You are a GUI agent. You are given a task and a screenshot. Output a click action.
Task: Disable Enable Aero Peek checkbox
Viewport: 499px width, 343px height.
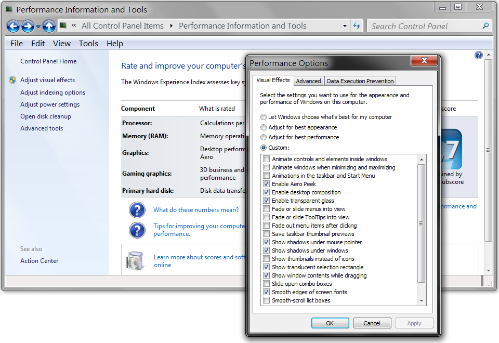[x=266, y=184]
